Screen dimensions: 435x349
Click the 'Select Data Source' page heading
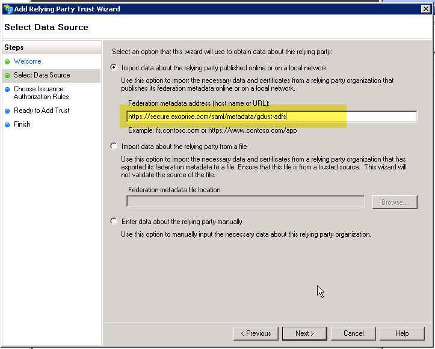[46, 27]
